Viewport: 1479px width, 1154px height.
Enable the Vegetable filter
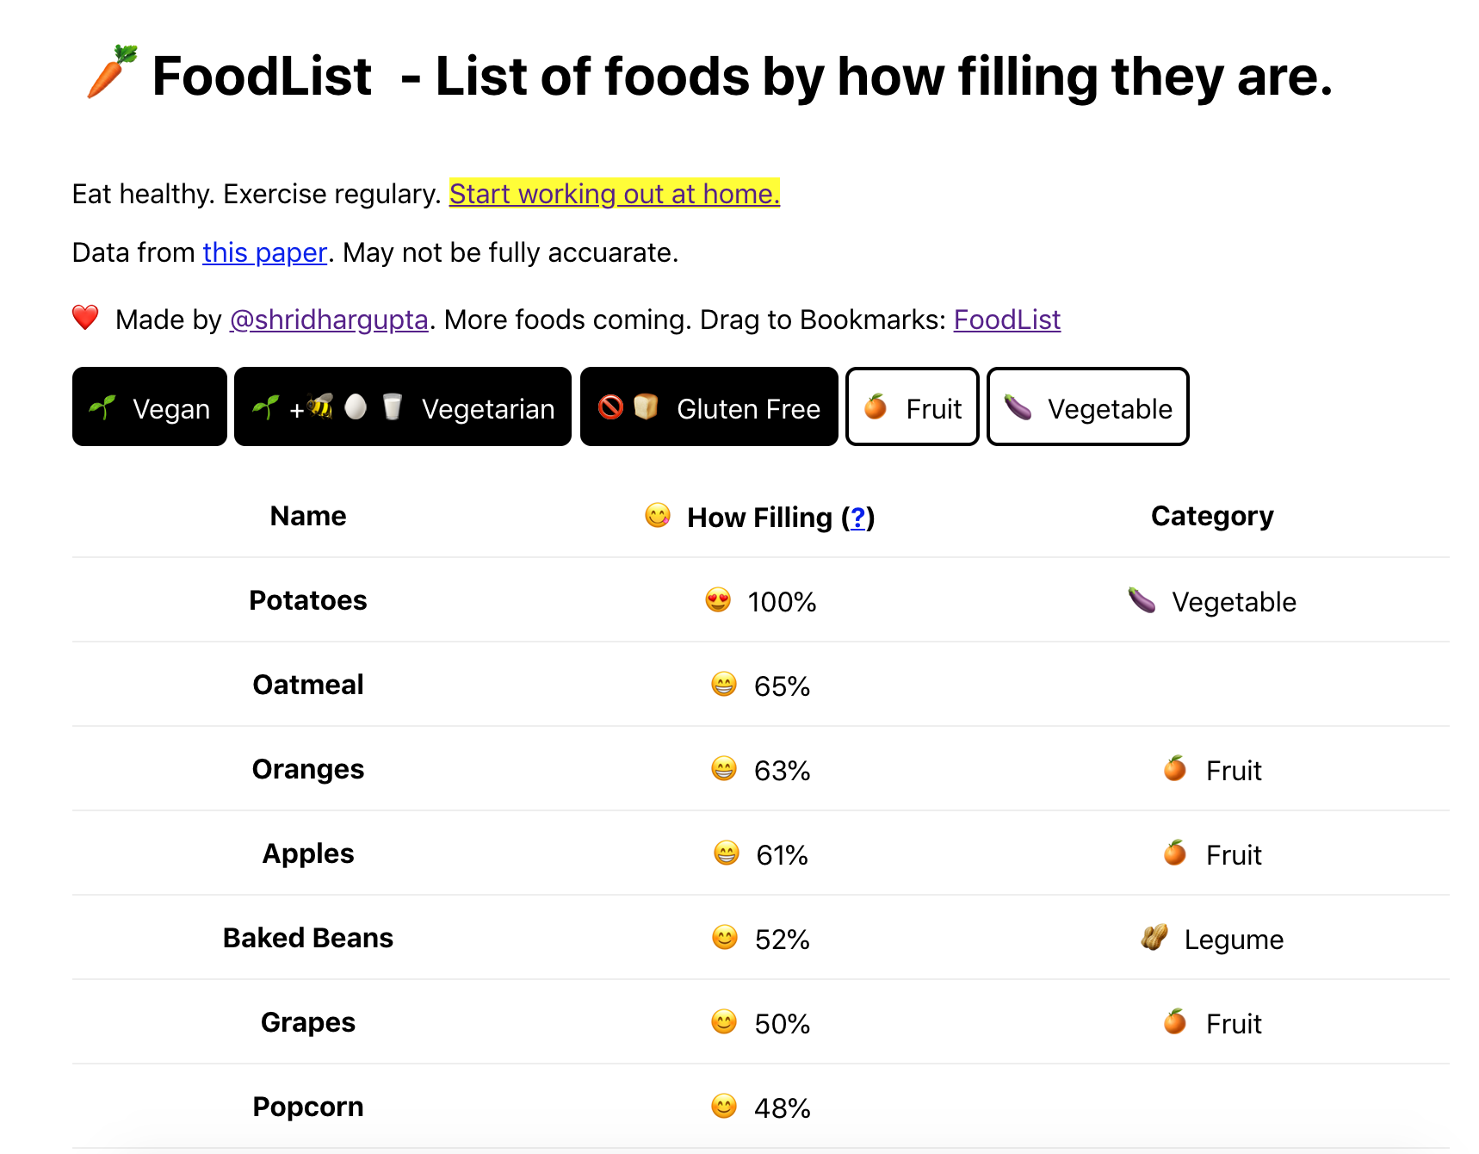pos(1087,407)
